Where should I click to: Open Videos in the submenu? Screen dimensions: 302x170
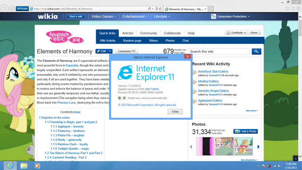[x=153, y=40]
